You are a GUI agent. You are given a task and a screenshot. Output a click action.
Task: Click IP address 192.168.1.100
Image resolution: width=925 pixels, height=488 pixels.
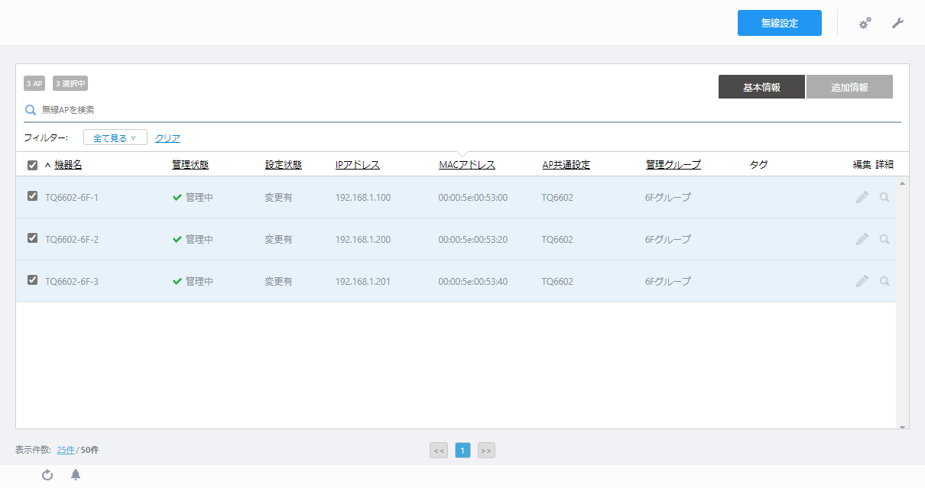tap(363, 198)
